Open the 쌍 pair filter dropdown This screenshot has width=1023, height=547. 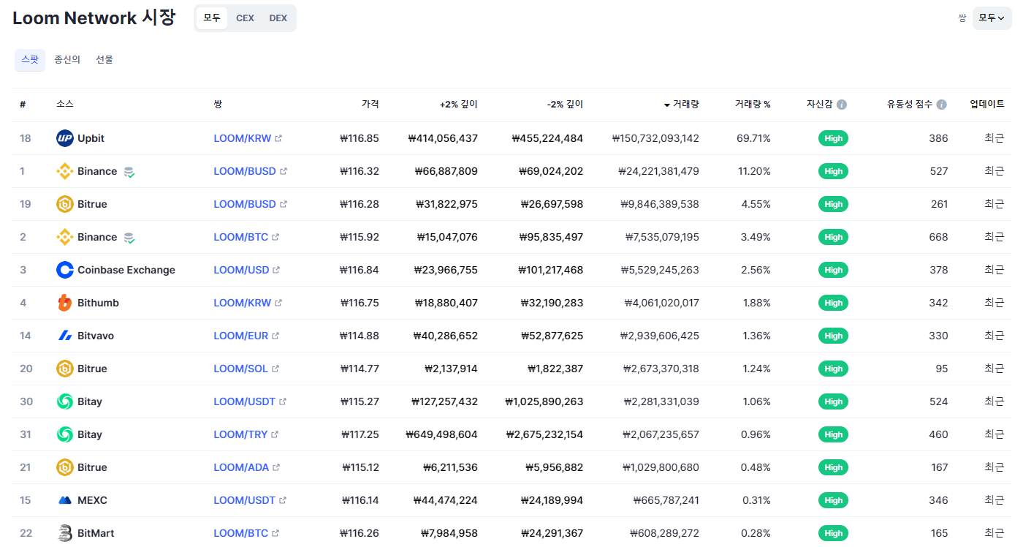[992, 18]
